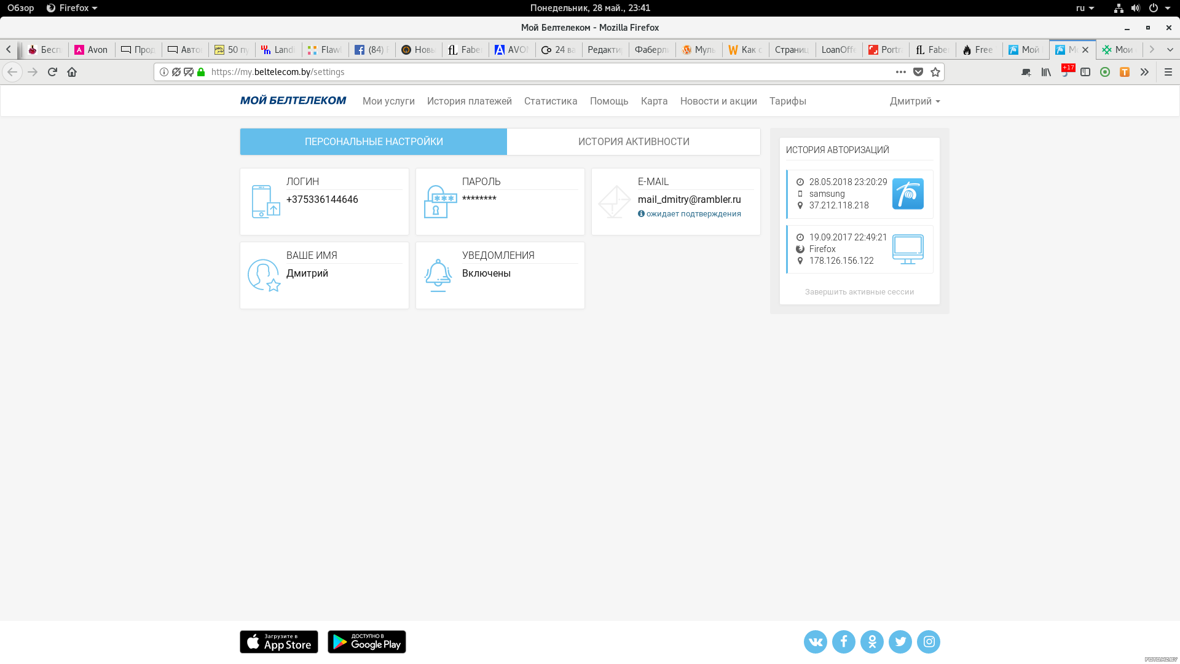Click login number +375336144646
Screen dimensions: 1180x664
click(x=322, y=199)
